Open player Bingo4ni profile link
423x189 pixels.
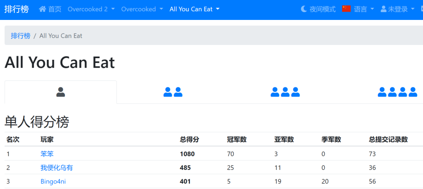[53, 182]
